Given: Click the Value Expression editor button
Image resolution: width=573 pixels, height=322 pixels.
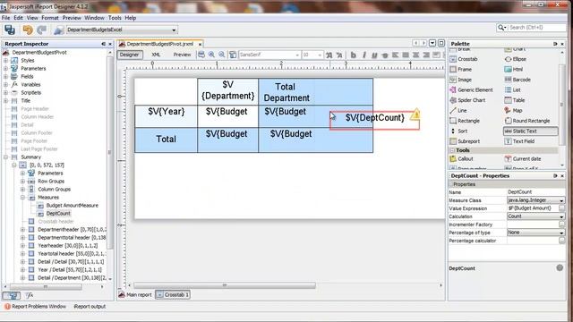Looking at the screenshot, I should point(561,208).
